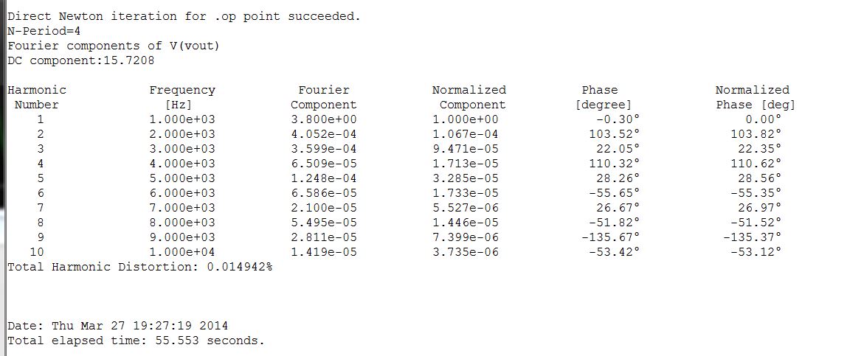Click the Fourier components of V(vout) line
The width and height of the screenshot is (864, 356).
point(114,46)
